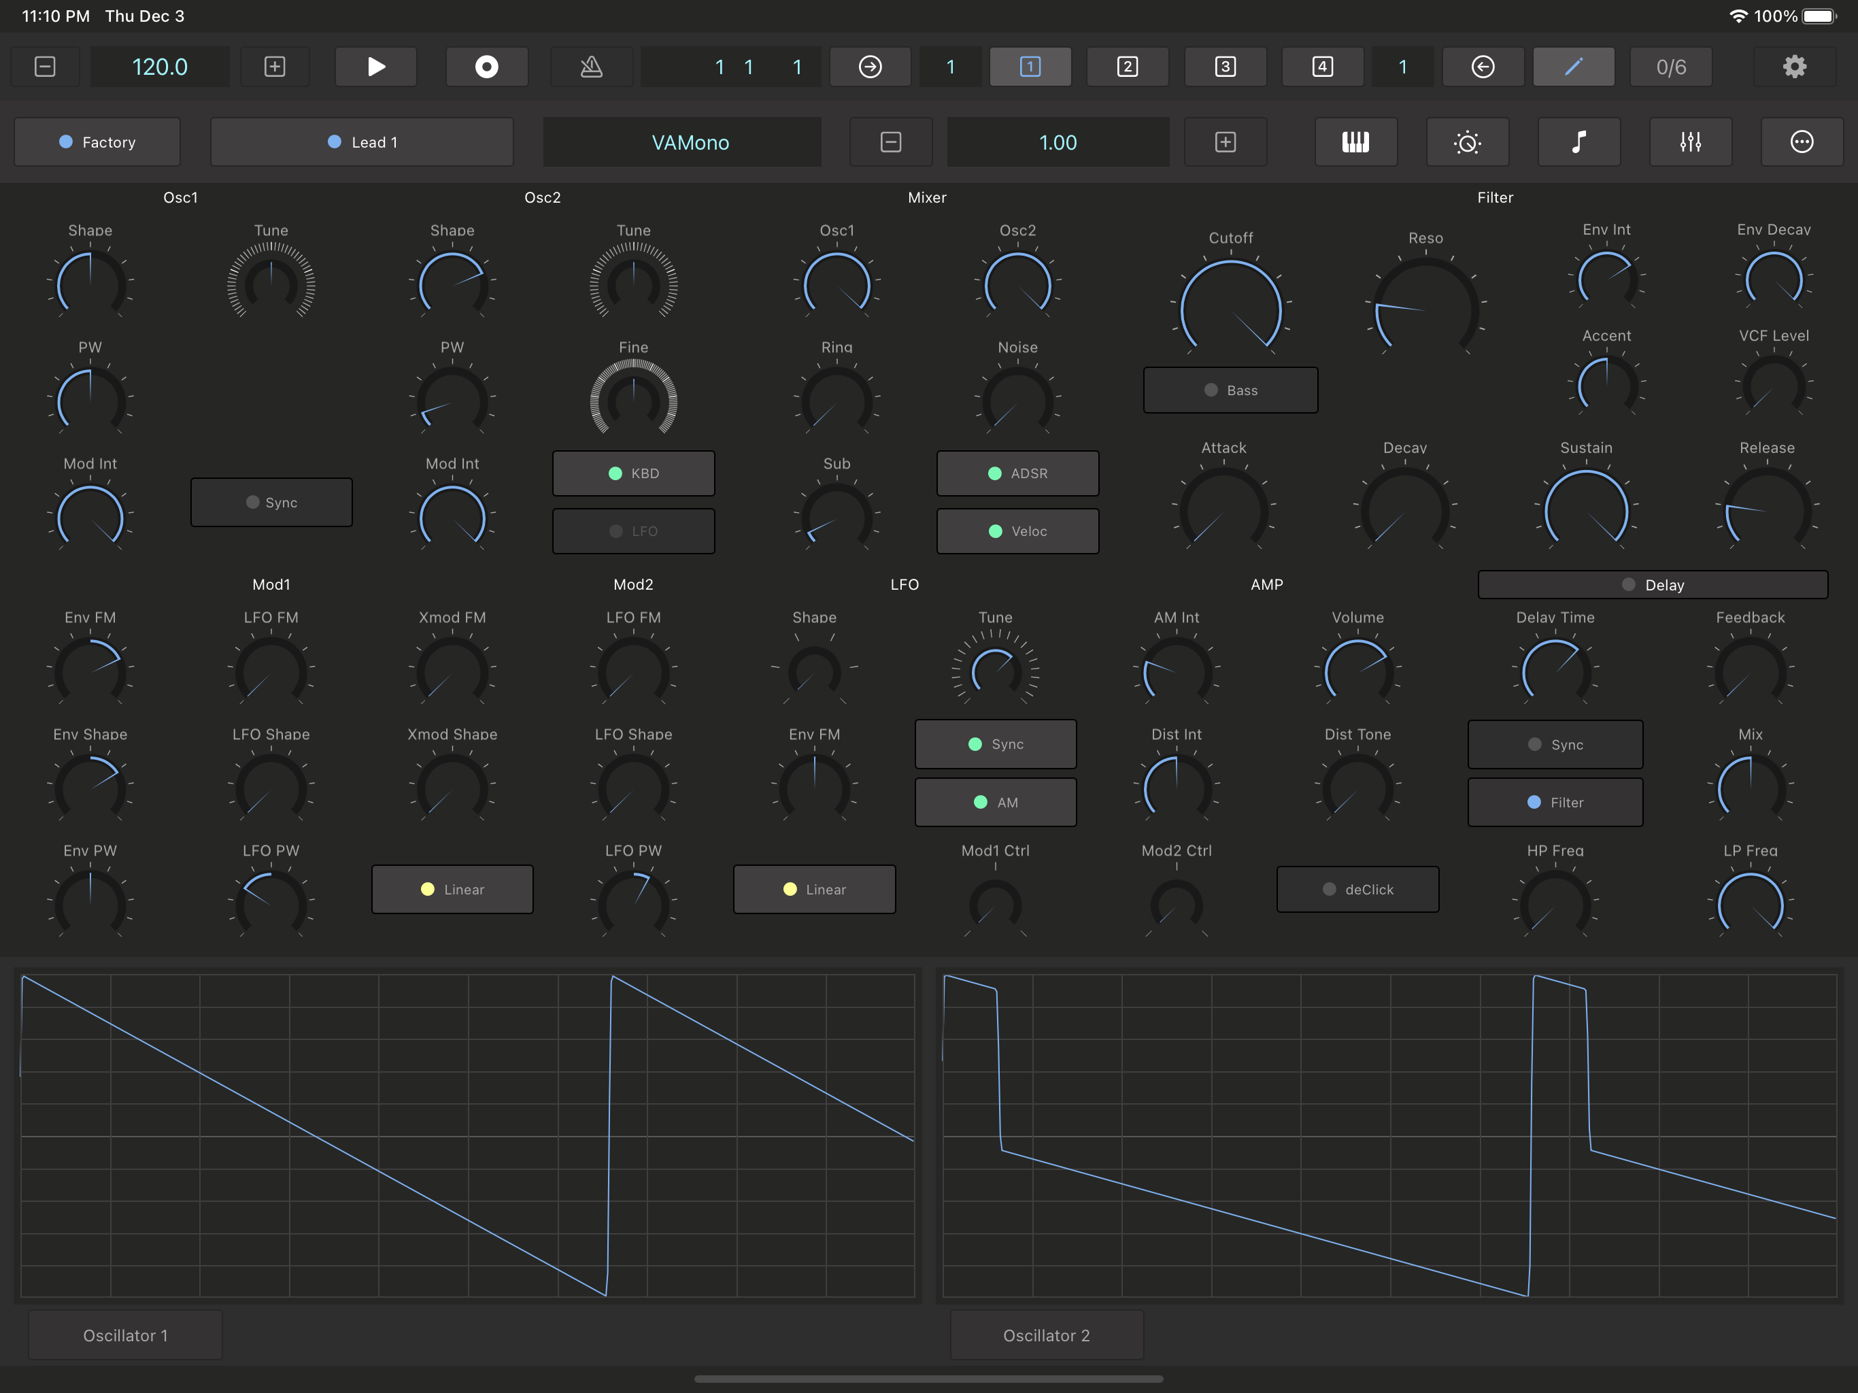Open the Factory bank selector

pyautogui.click(x=97, y=142)
